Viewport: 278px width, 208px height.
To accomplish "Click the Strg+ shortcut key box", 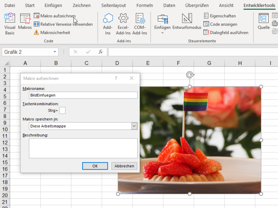I will 62,110.
